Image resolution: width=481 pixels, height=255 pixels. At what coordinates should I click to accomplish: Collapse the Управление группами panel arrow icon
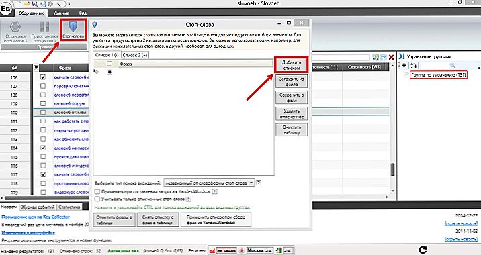(402, 56)
